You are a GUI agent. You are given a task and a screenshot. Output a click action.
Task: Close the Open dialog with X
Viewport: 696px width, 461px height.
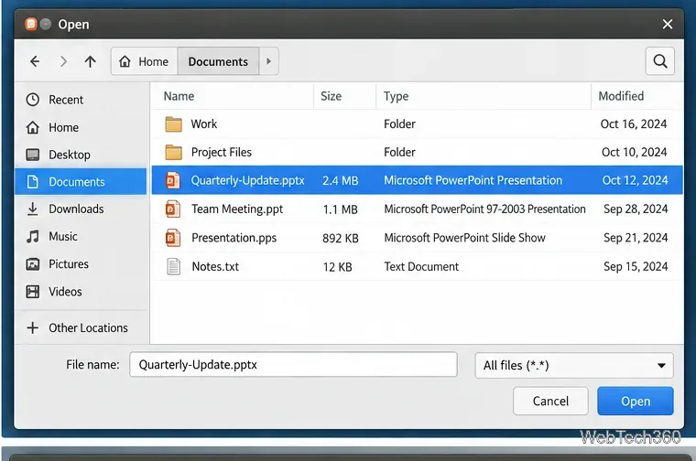click(667, 24)
